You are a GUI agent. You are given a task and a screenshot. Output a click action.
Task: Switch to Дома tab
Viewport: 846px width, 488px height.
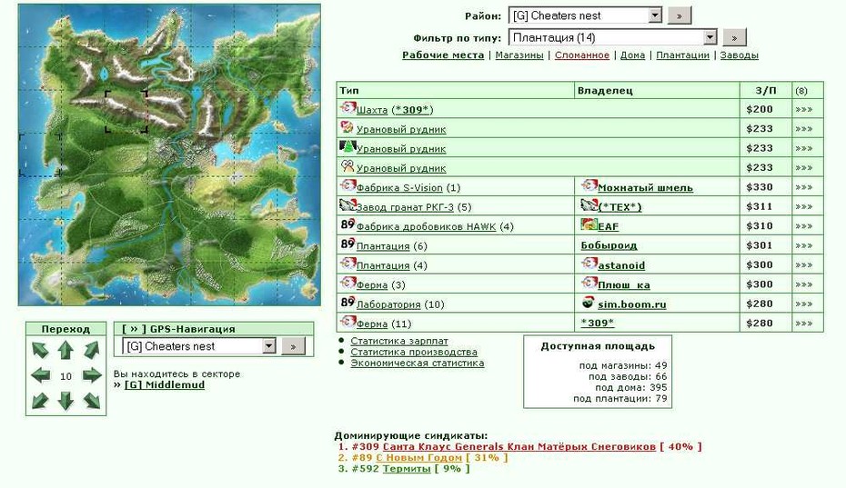[x=632, y=55]
